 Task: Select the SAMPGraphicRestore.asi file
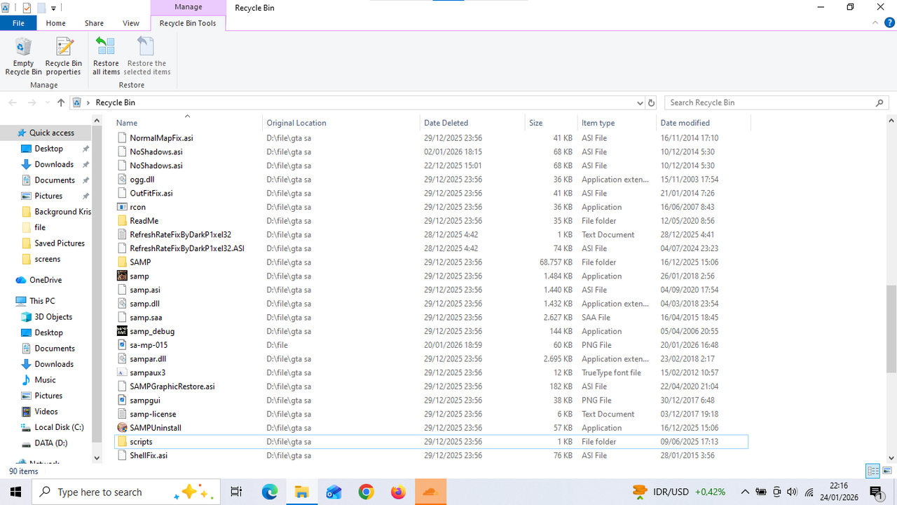click(172, 386)
